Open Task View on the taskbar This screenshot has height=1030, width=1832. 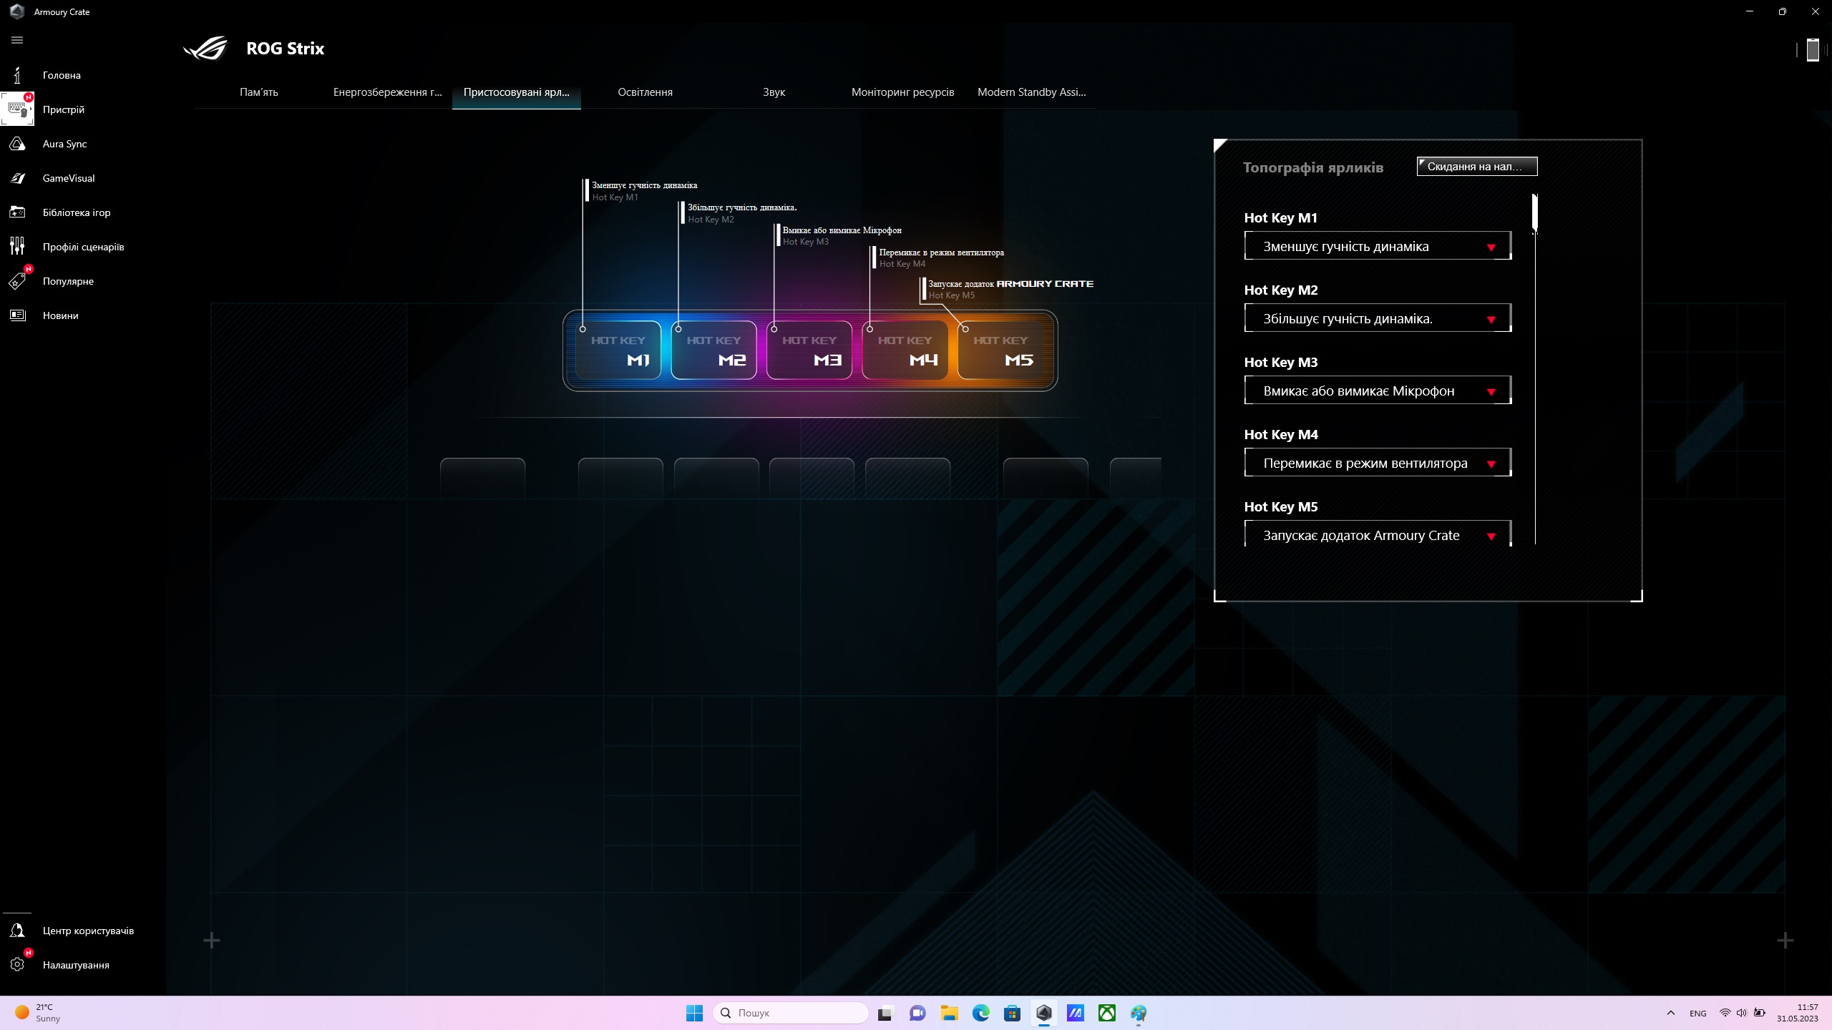pos(886,1013)
